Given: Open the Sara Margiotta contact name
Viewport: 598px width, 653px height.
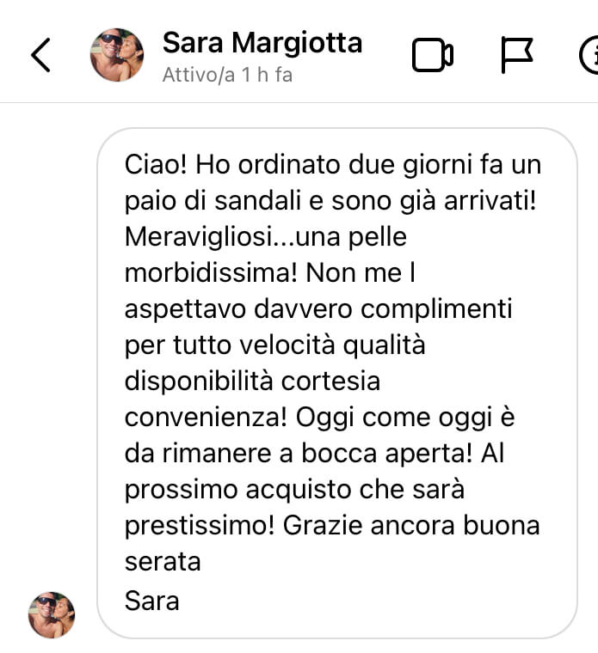Looking at the screenshot, I should 262,42.
